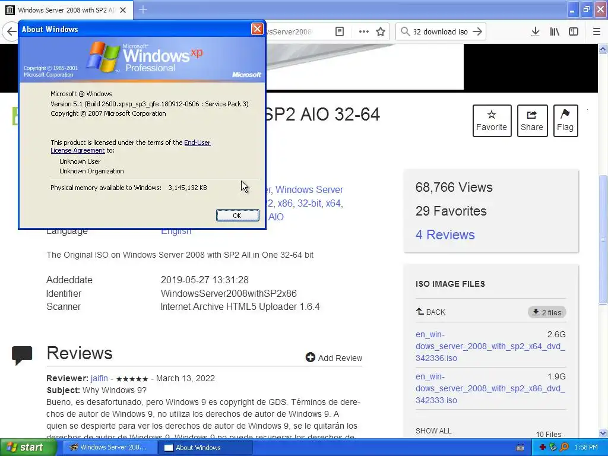Focus the search box with download iso

click(441, 32)
